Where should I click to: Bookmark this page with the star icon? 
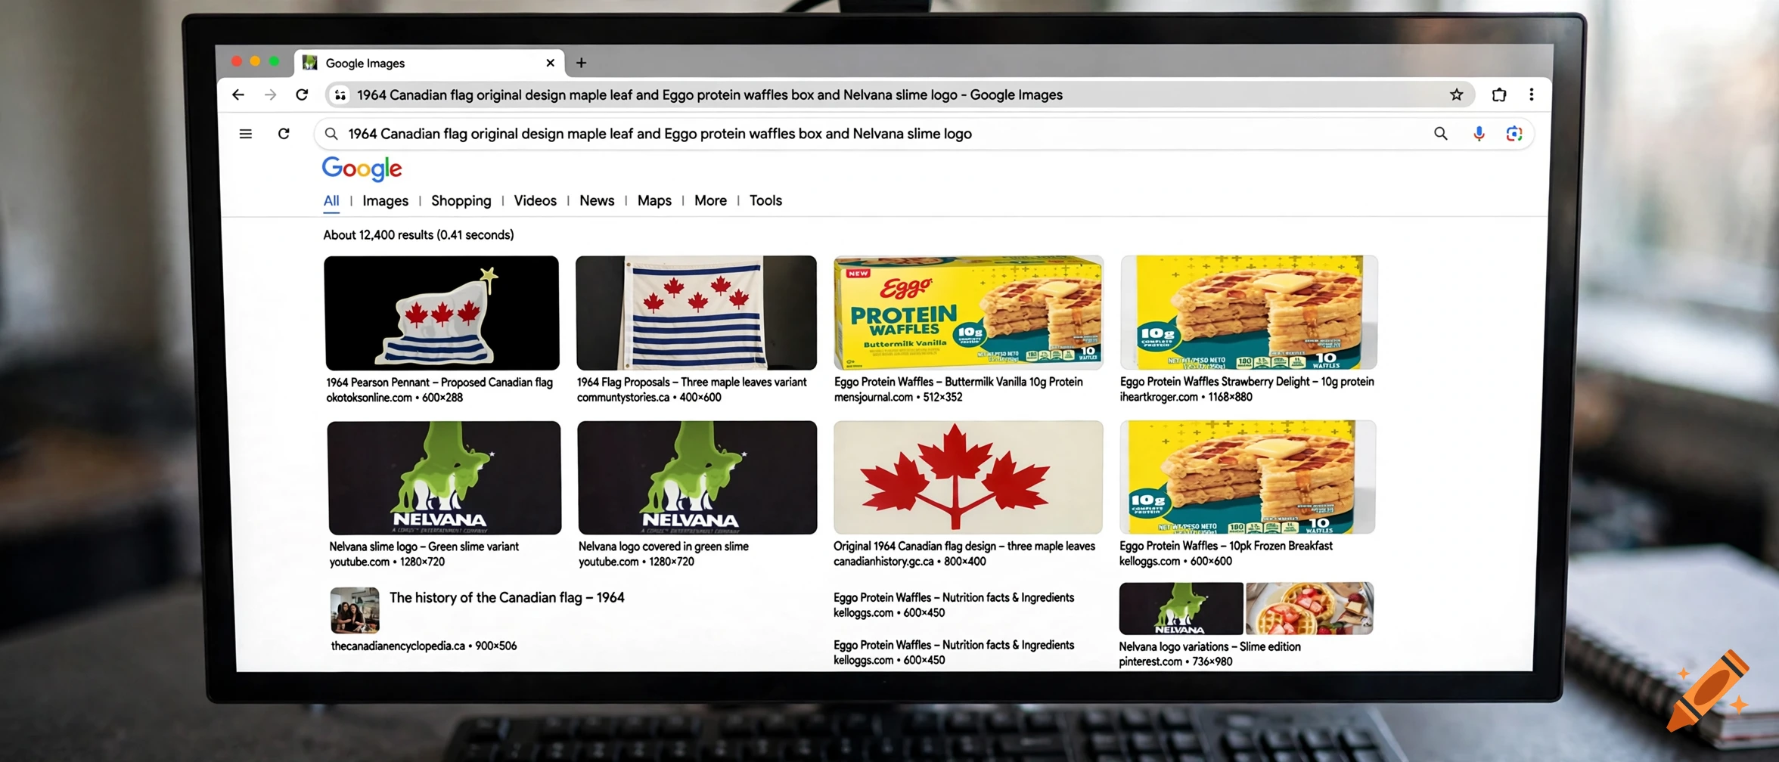[1456, 94]
